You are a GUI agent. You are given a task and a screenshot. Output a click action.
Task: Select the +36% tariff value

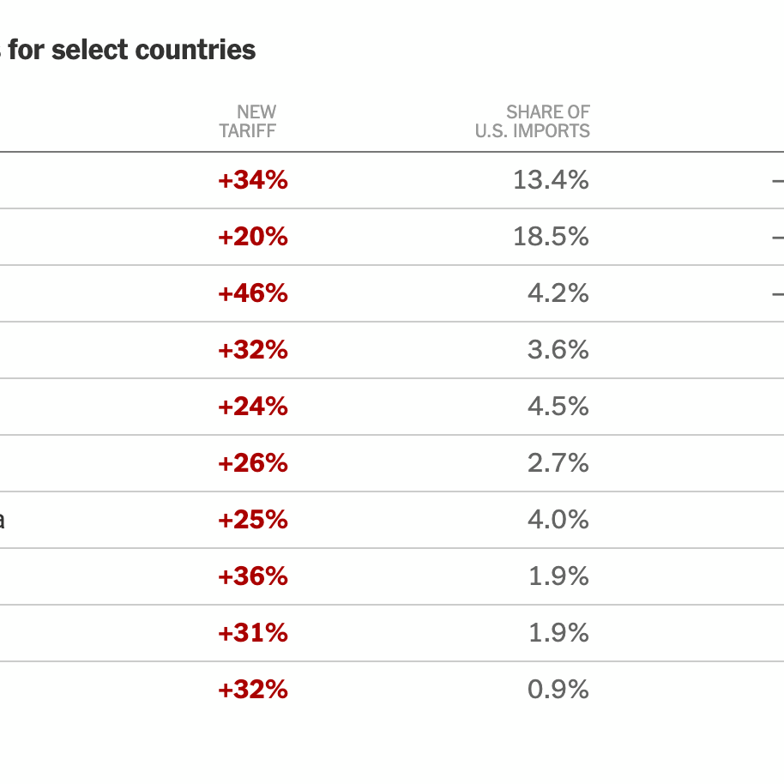tap(253, 576)
